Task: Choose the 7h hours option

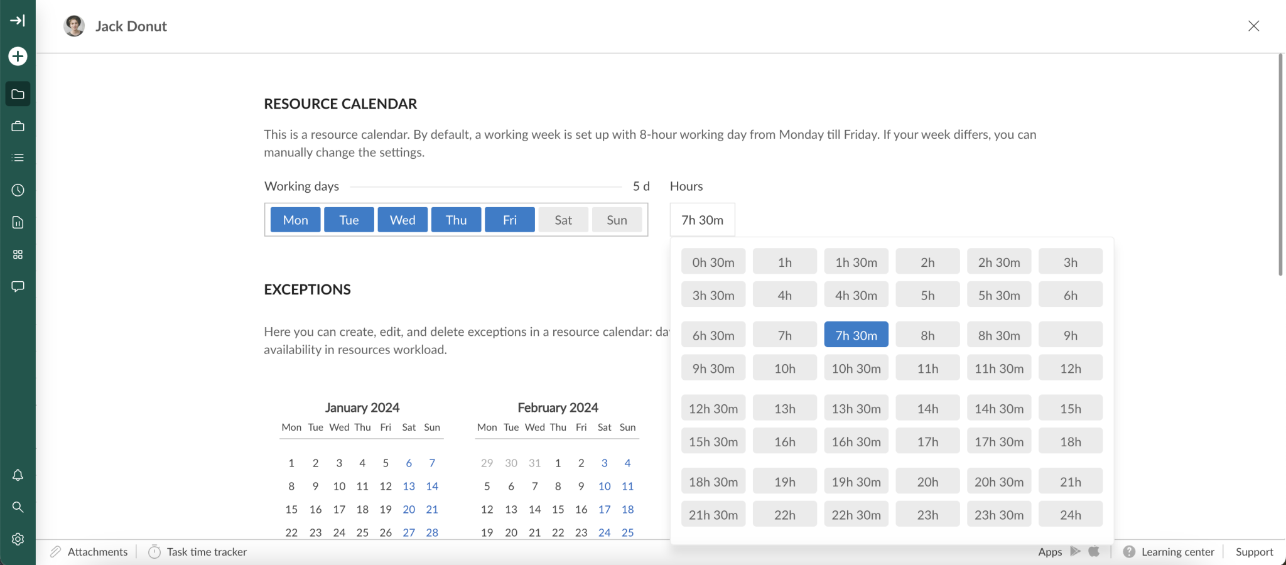Action: [785, 335]
